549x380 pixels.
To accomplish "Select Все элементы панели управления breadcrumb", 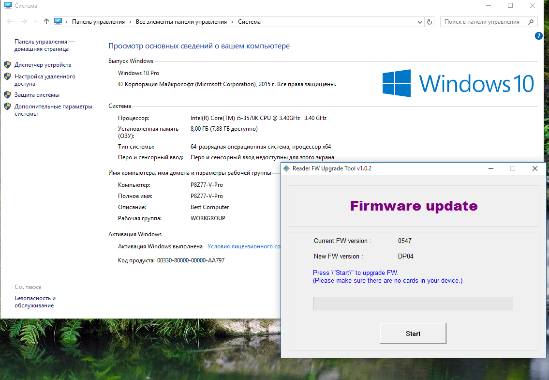I will pos(181,22).
